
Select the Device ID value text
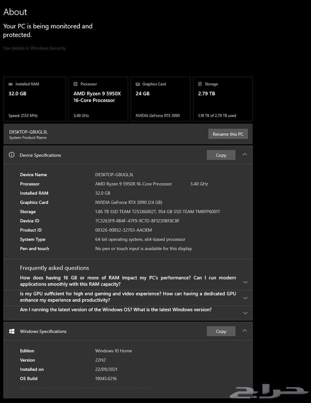pyautogui.click(x=138, y=221)
